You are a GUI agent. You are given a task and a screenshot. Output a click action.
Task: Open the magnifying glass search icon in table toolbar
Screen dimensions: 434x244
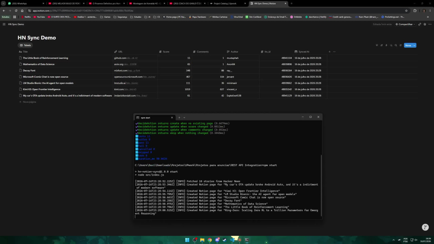pyautogui.click(x=396, y=46)
